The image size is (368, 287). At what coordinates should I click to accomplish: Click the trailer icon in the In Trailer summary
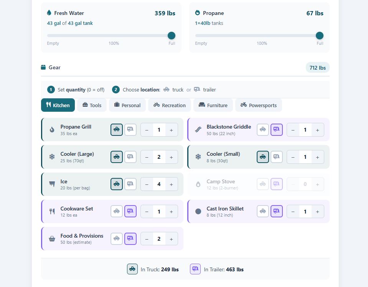click(x=195, y=269)
